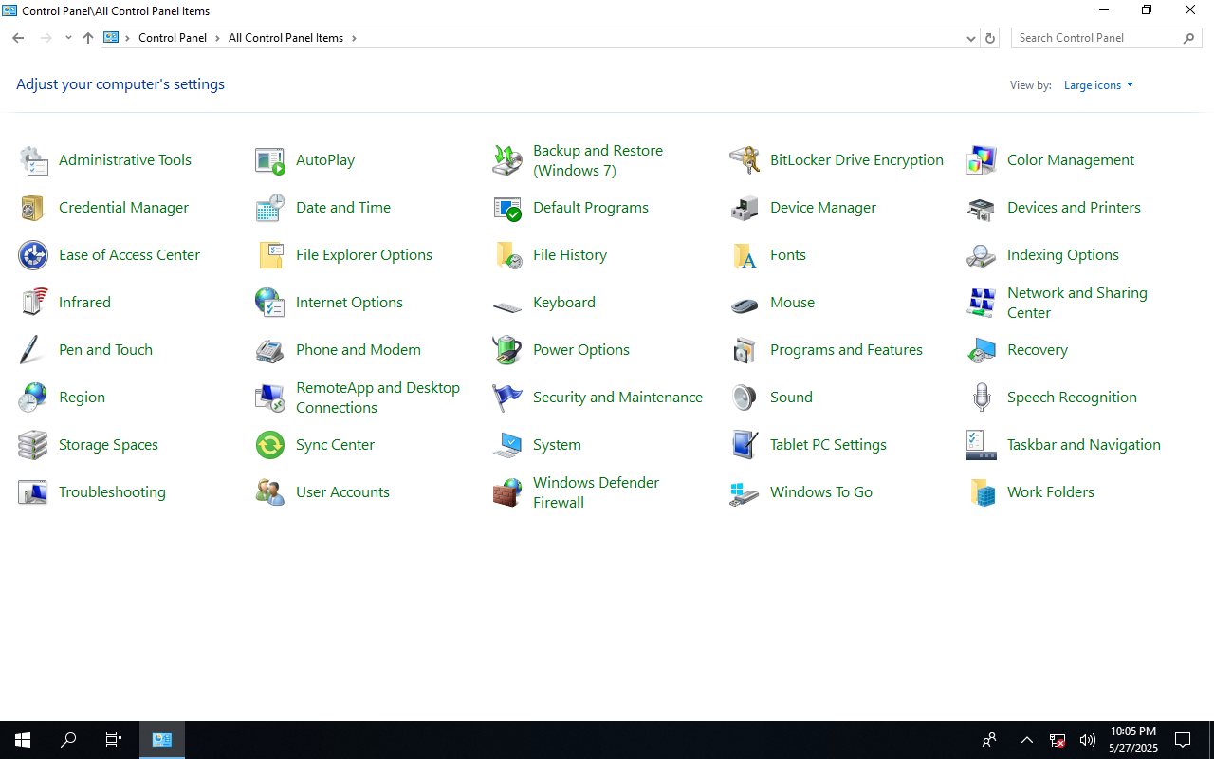The image size is (1214, 759).
Task: Open the Credential Manager safe icon
Action: point(33,208)
